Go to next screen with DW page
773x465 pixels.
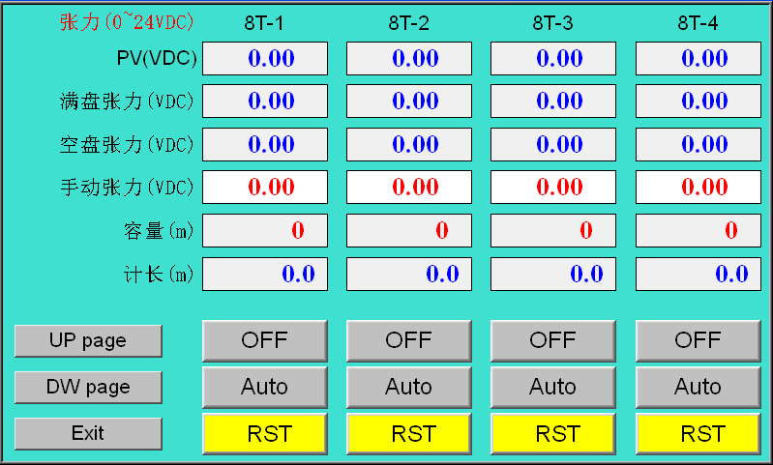[x=88, y=387]
